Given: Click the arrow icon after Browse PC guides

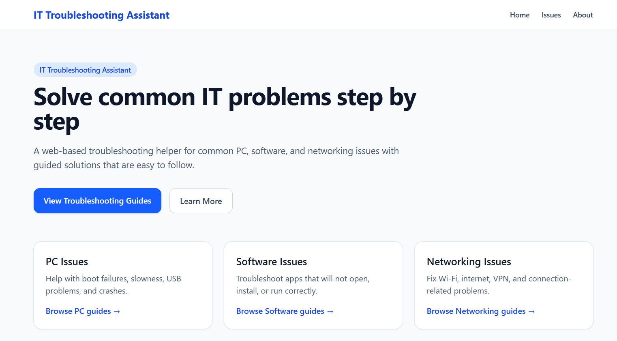Looking at the screenshot, I should click(x=117, y=311).
